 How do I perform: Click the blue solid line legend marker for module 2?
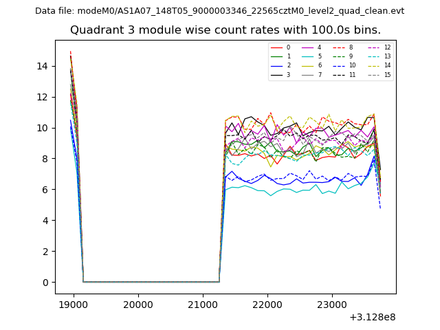coord(276,65)
